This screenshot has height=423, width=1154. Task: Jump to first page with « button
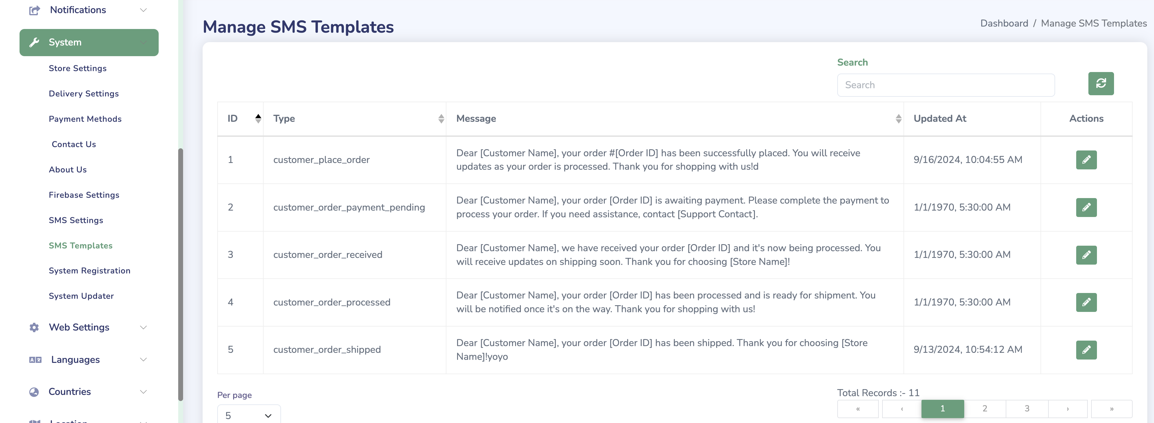click(858, 409)
